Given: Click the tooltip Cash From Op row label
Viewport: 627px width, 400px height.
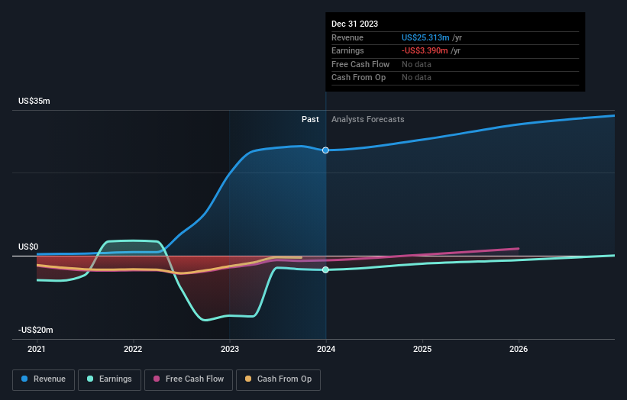Looking at the screenshot, I should (358, 78).
